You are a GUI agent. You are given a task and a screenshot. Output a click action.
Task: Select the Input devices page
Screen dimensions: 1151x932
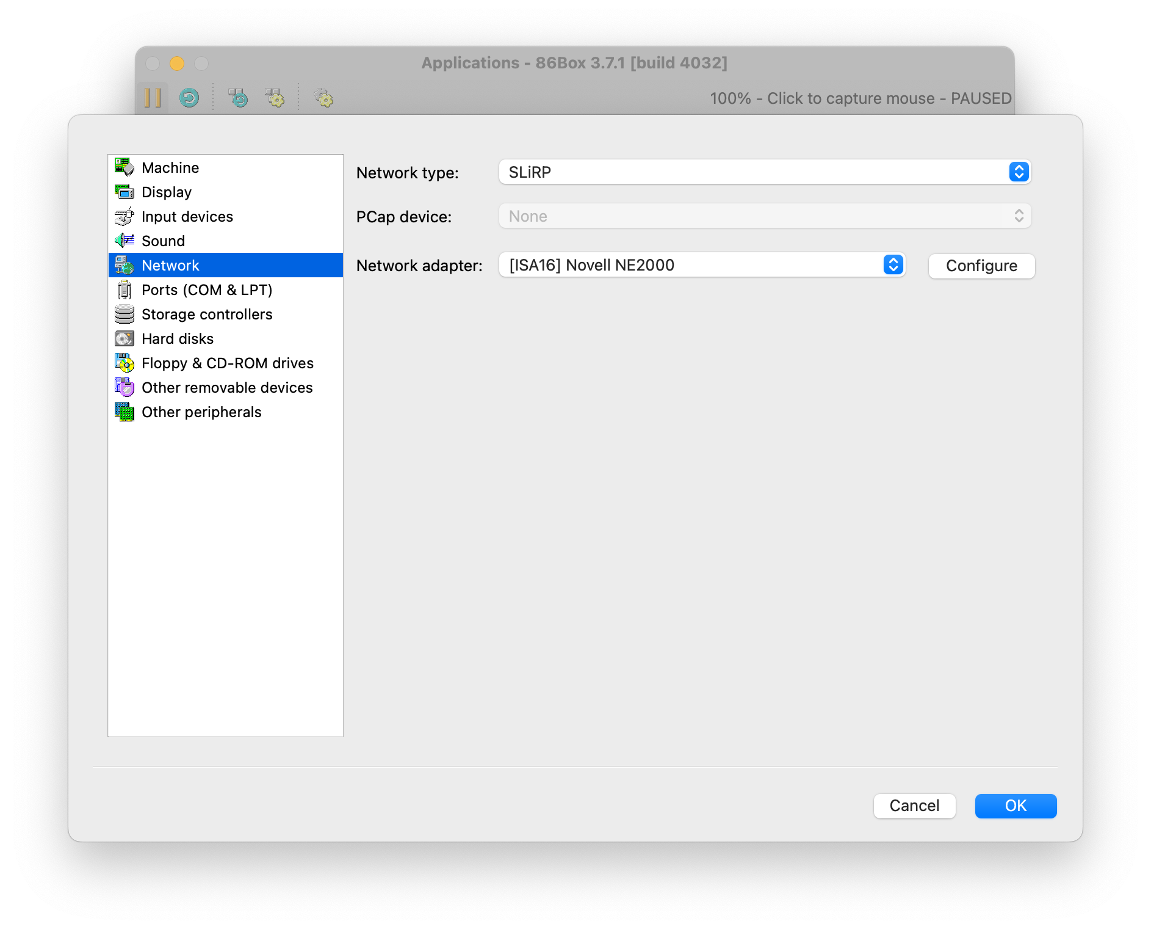(x=225, y=216)
